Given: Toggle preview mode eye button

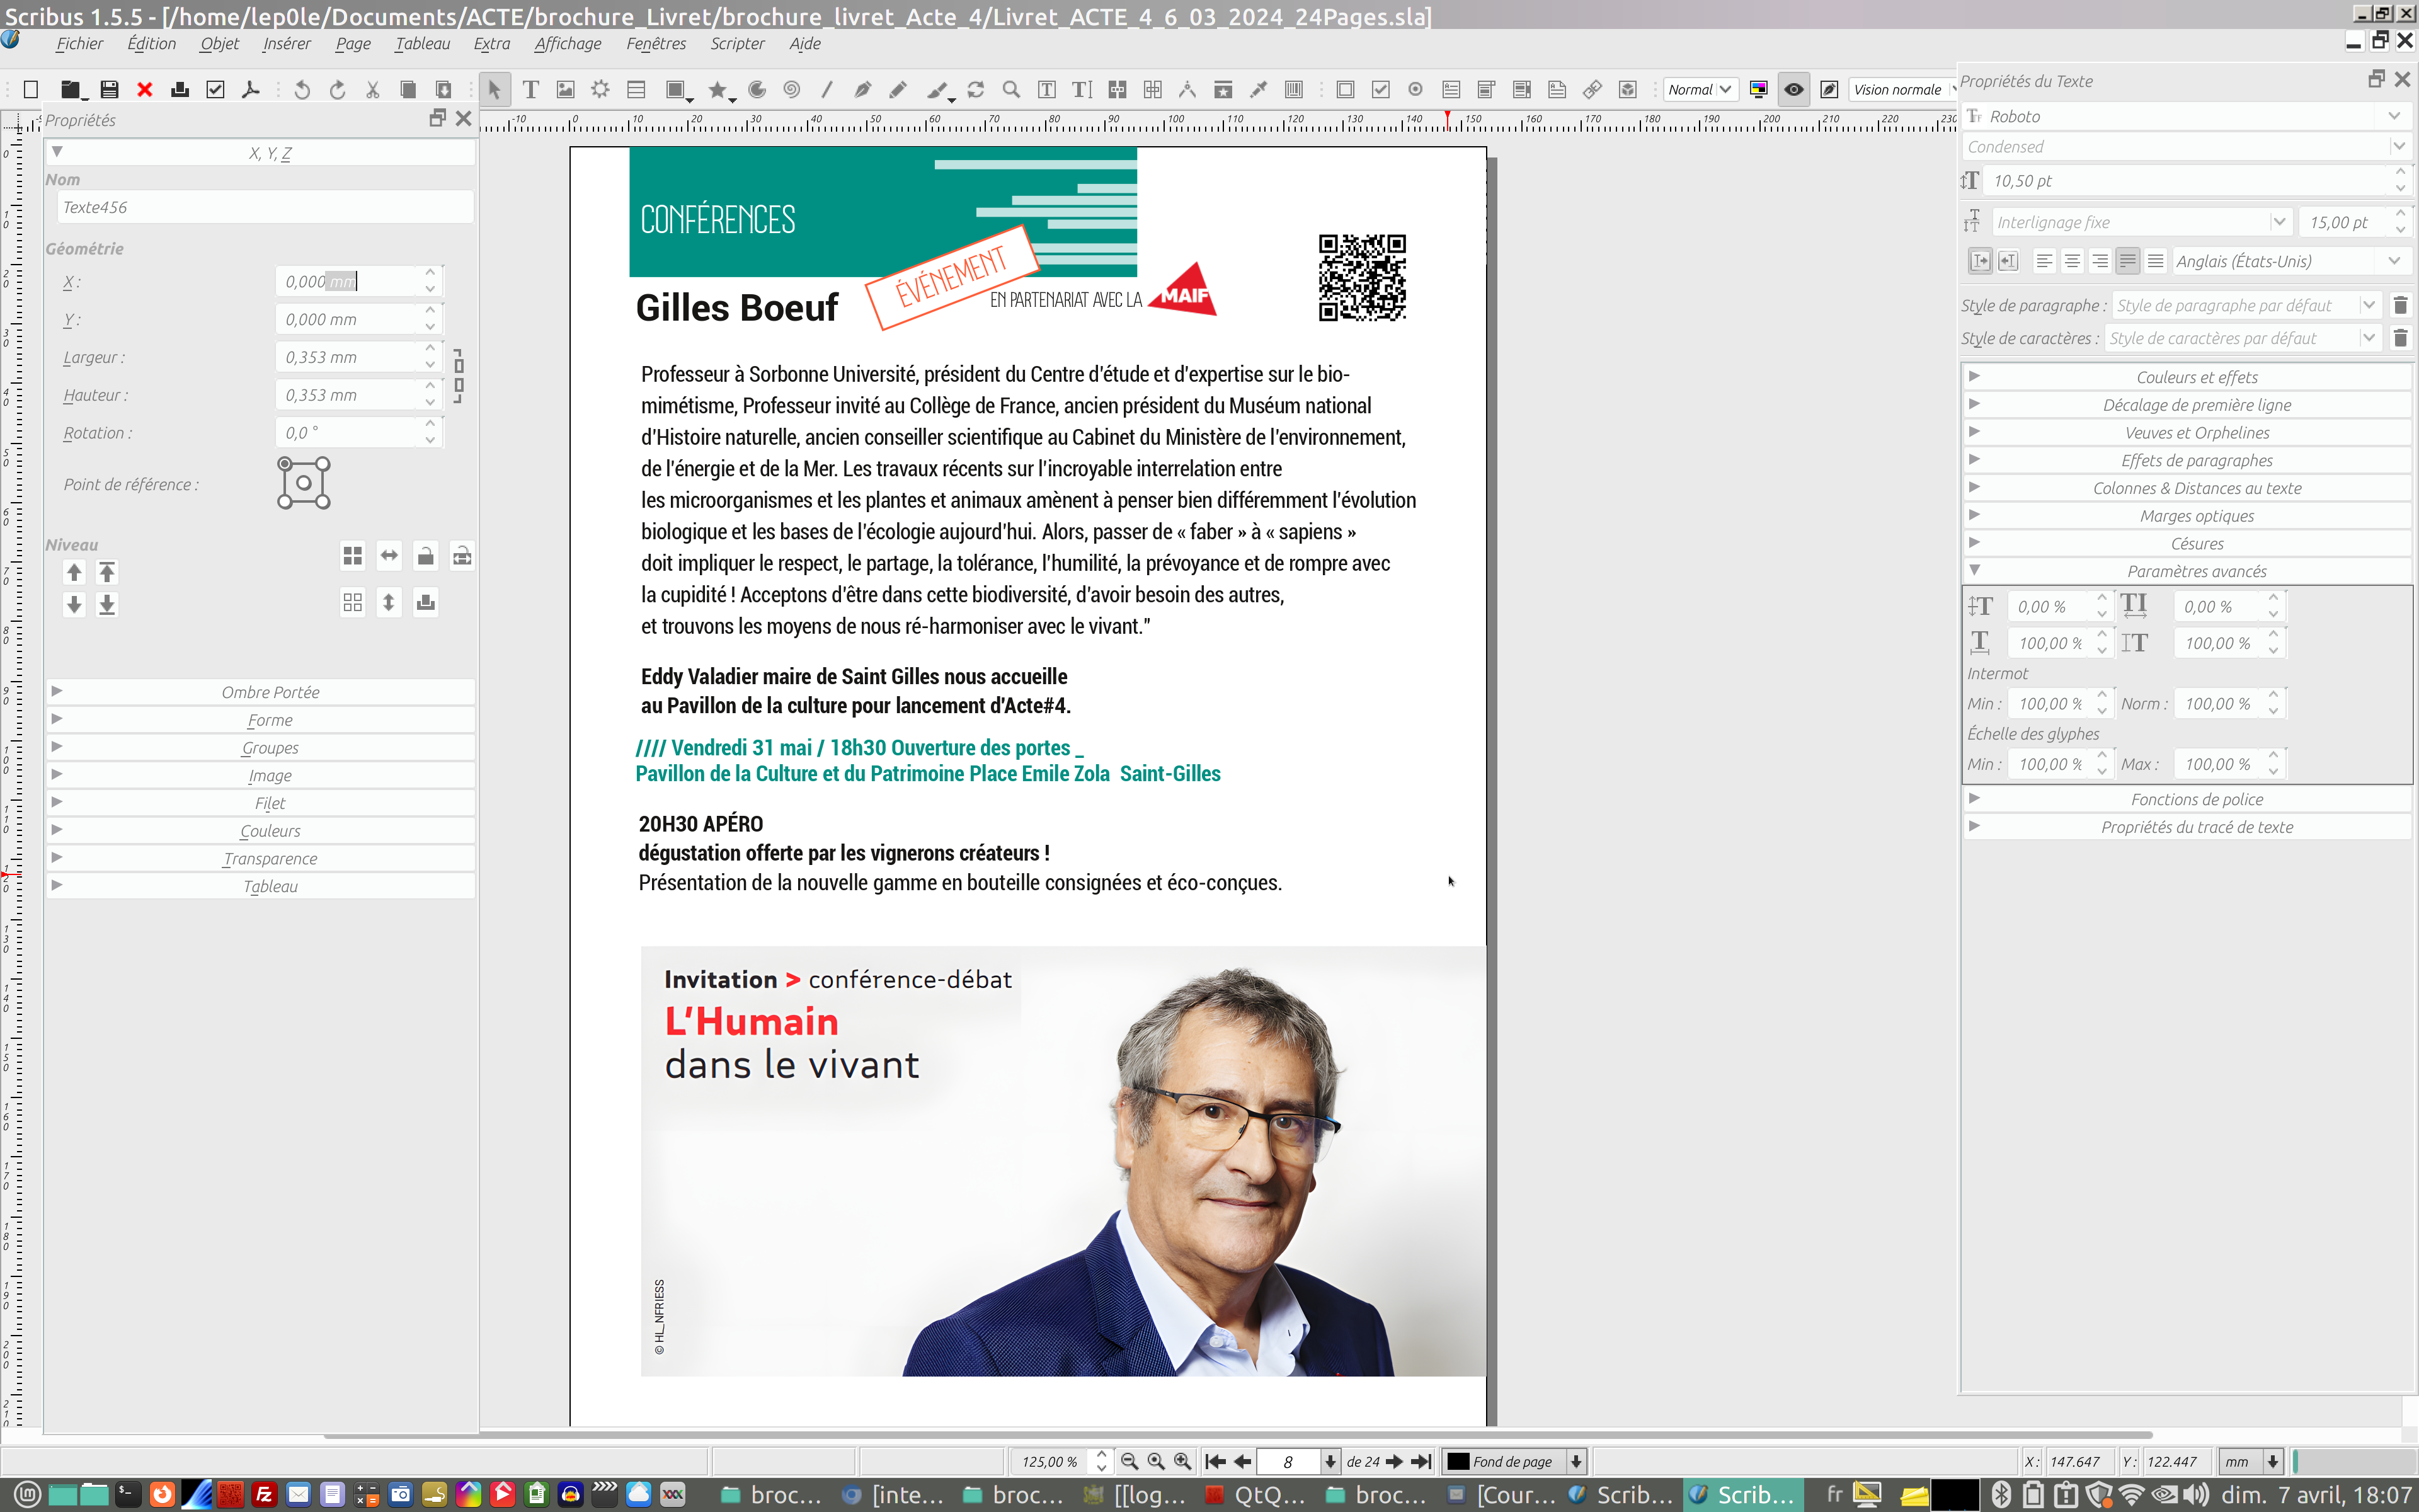Looking at the screenshot, I should tap(1793, 90).
